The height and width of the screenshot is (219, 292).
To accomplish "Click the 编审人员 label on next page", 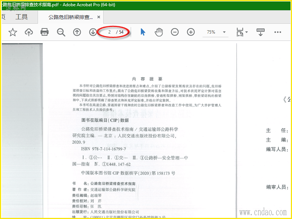I will [x=277, y=187].
